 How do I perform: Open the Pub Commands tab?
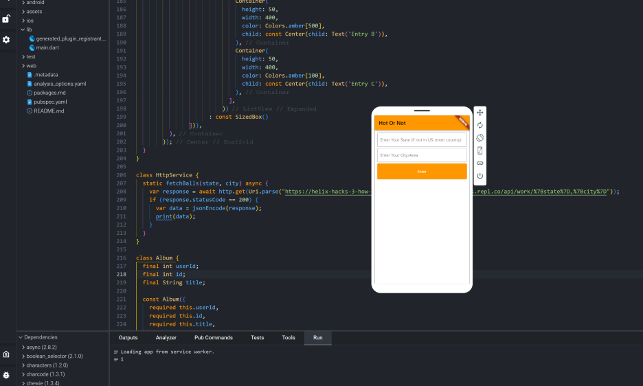(x=213, y=338)
